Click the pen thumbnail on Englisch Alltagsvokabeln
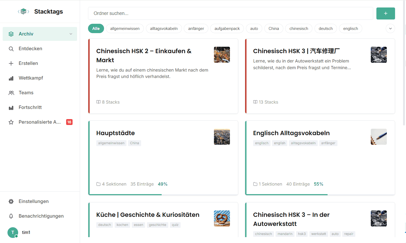This screenshot has height=243, width=406. (379, 137)
